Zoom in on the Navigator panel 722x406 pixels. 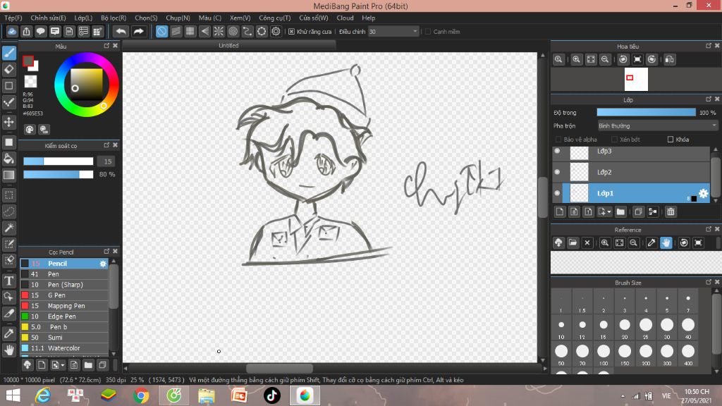(576, 59)
